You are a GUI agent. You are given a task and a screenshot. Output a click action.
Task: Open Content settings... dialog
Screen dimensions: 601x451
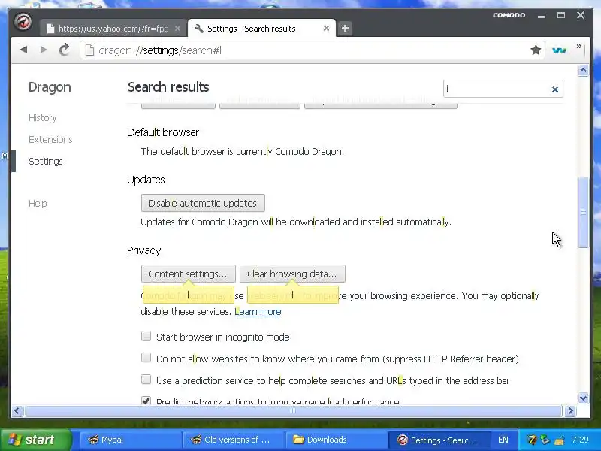[189, 274]
